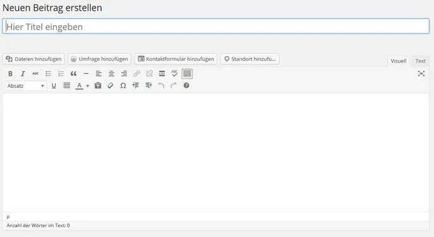Insert the Read More tag
434x237 pixels.
pos(162,74)
